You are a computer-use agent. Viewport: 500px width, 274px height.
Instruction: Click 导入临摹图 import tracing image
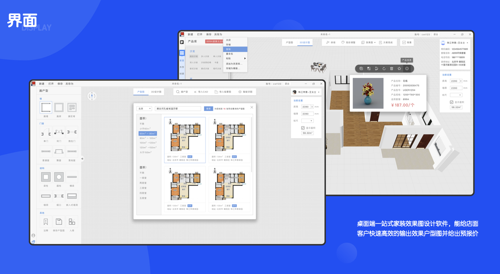(223, 92)
